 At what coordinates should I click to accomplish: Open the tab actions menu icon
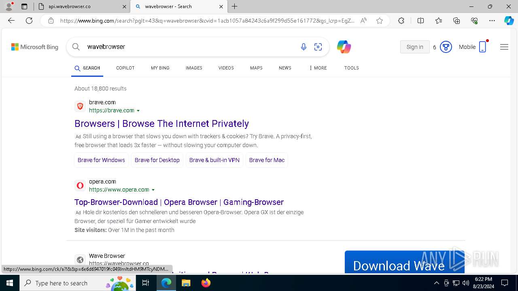pyautogui.click(x=24, y=6)
